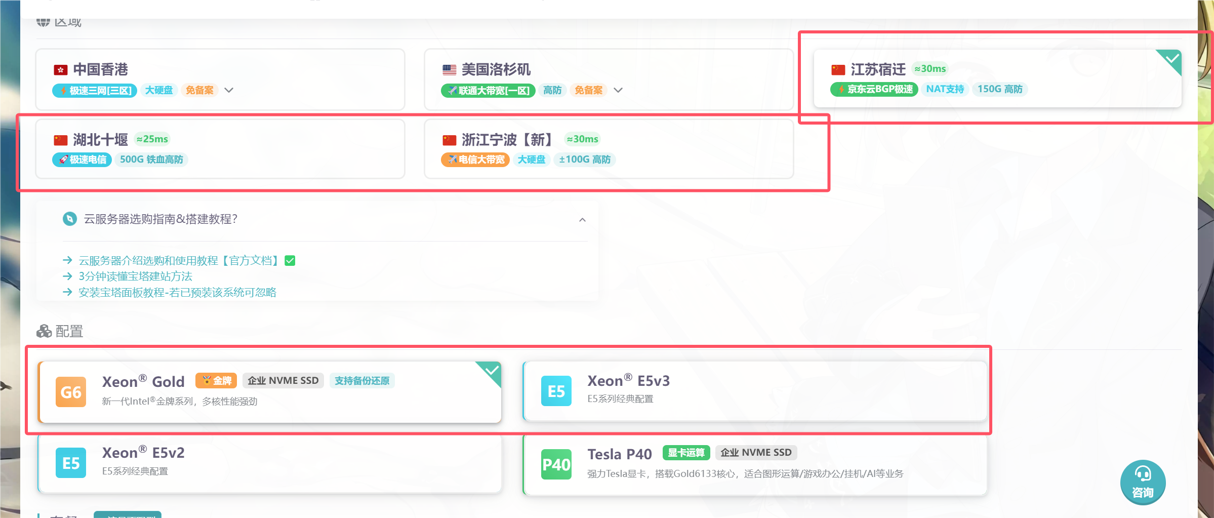
Task: Click the 联通大带宽[一区] tag
Action: pyautogui.click(x=488, y=91)
